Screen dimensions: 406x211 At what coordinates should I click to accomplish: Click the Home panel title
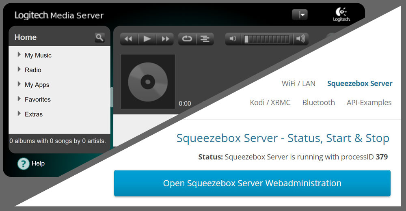tap(25, 37)
